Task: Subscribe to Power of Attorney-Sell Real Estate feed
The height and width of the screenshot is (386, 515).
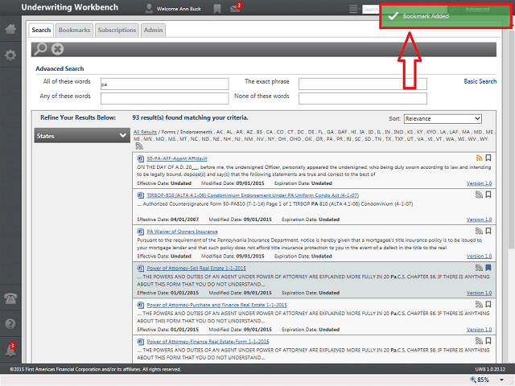Action: click(x=480, y=268)
